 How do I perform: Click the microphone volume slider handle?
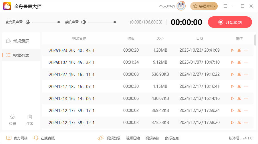point(59,22)
